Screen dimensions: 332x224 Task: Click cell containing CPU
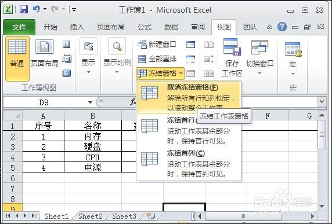click(x=93, y=157)
